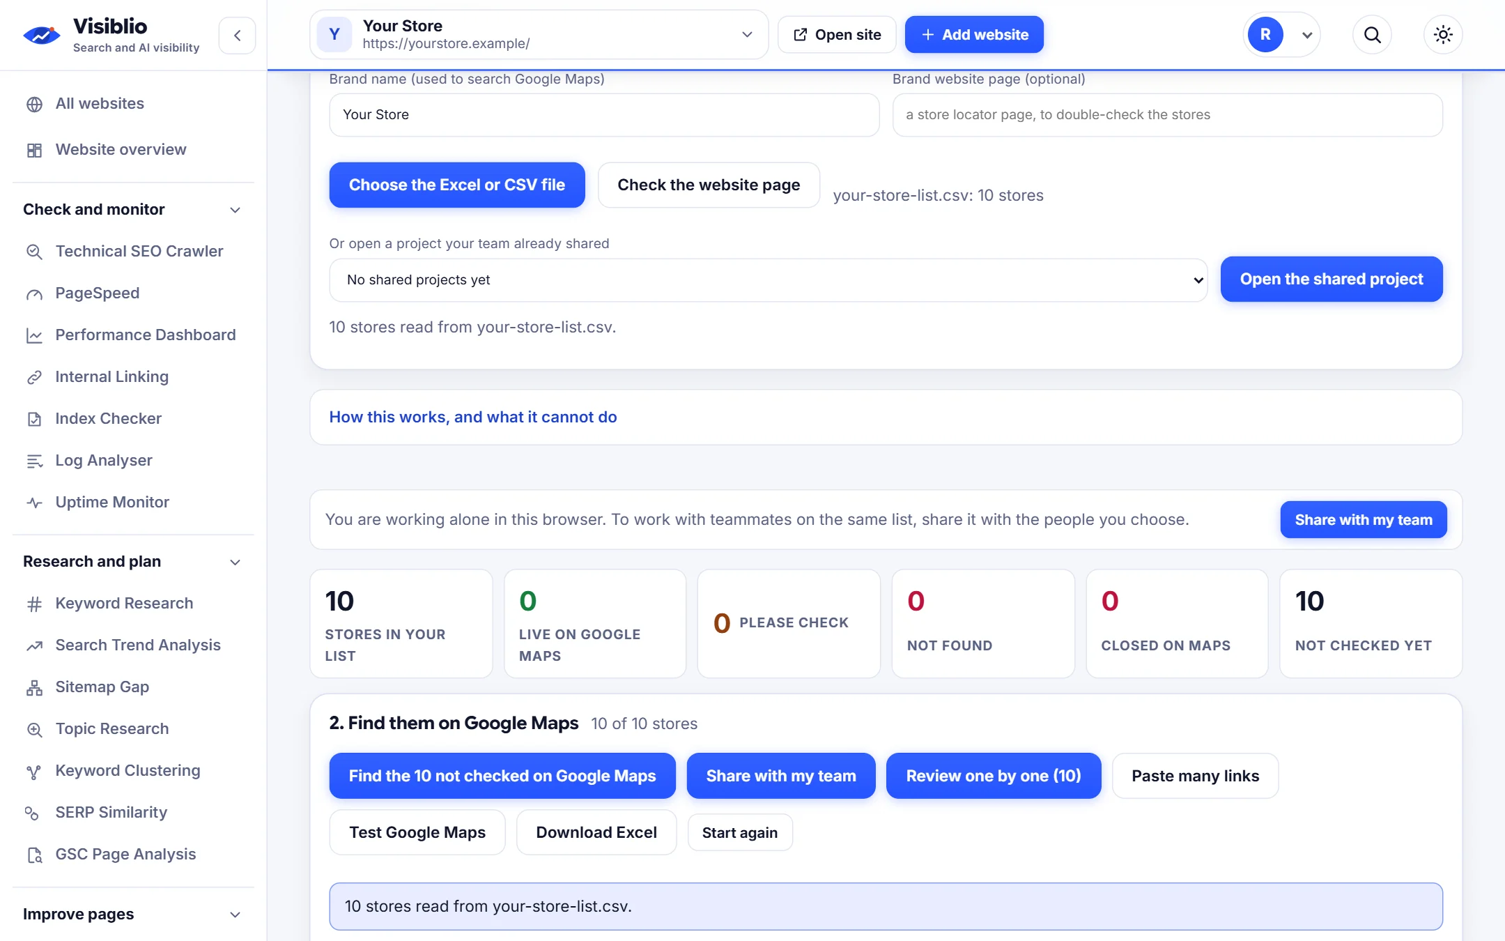Click Choose the Excel or CSV file
Image resolution: width=1505 pixels, height=941 pixels.
click(456, 185)
